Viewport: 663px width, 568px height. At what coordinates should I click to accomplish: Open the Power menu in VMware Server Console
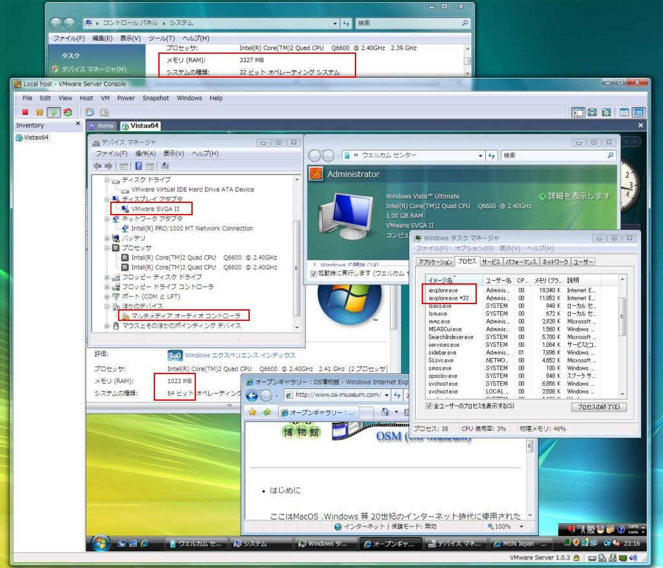(126, 98)
